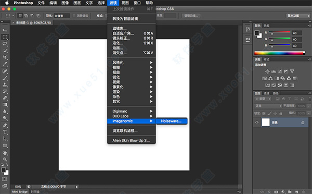Open the workspace switcher dropdown
Screen dimensions: 312x194
coord(298,16)
